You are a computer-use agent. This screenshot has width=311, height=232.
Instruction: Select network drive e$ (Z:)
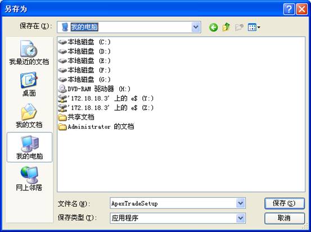tap(106, 108)
